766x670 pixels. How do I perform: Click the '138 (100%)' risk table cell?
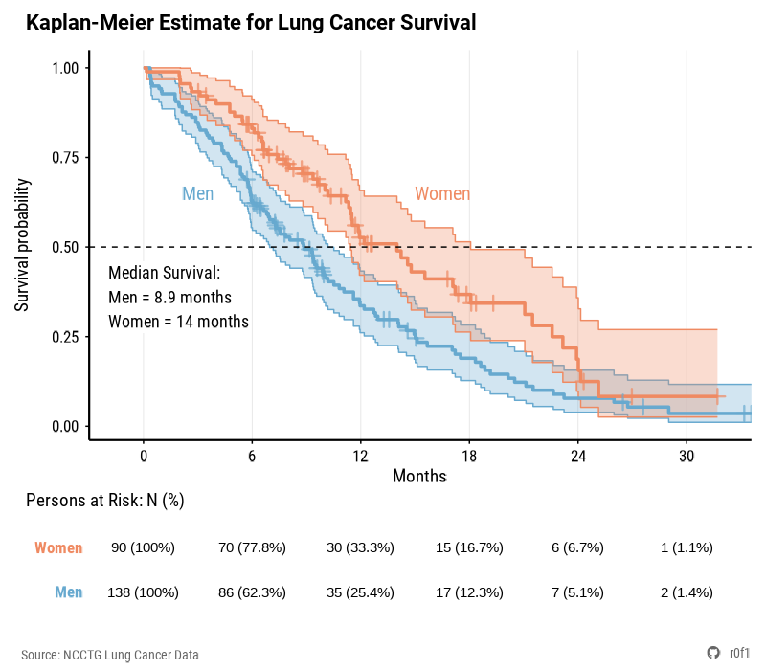[143, 592]
